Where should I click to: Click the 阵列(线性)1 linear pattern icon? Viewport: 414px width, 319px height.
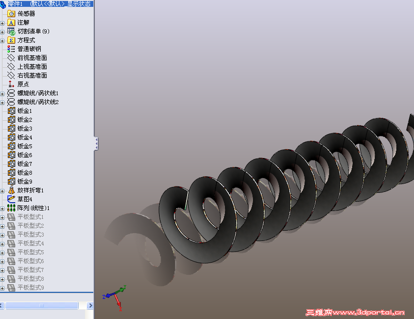(11, 208)
